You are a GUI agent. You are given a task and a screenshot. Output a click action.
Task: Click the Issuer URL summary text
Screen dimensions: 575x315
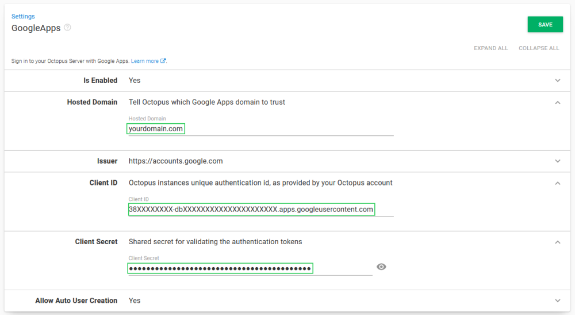pos(175,161)
